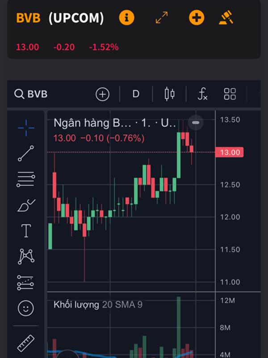Open the D timeframe interval selector
The width and height of the screenshot is (268, 358).
(x=136, y=94)
